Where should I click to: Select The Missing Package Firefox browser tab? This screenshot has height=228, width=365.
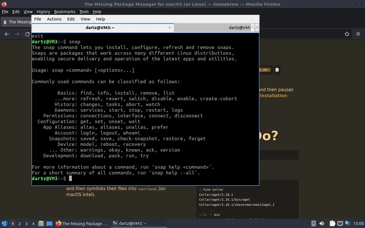click(x=17, y=22)
